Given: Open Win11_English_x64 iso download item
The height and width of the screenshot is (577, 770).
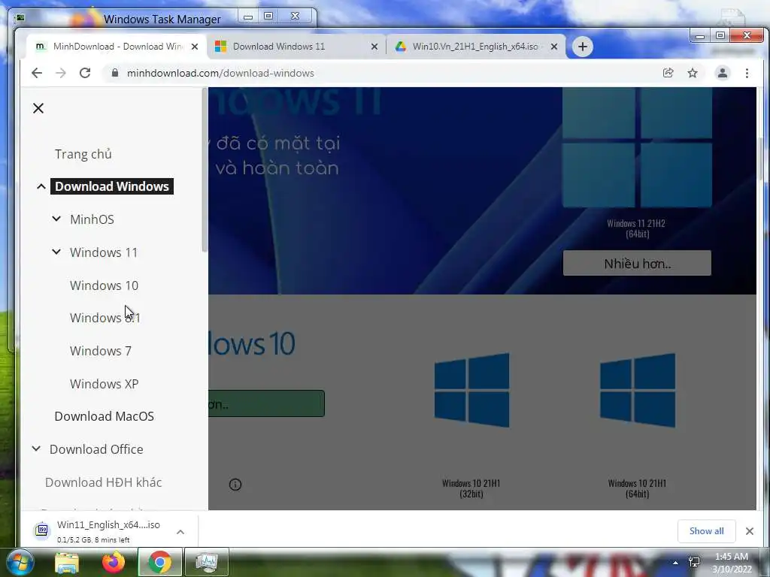Looking at the screenshot, I should 101,531.
